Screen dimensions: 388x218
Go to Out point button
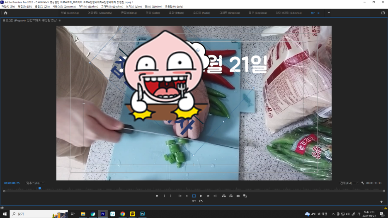[215, 196]
